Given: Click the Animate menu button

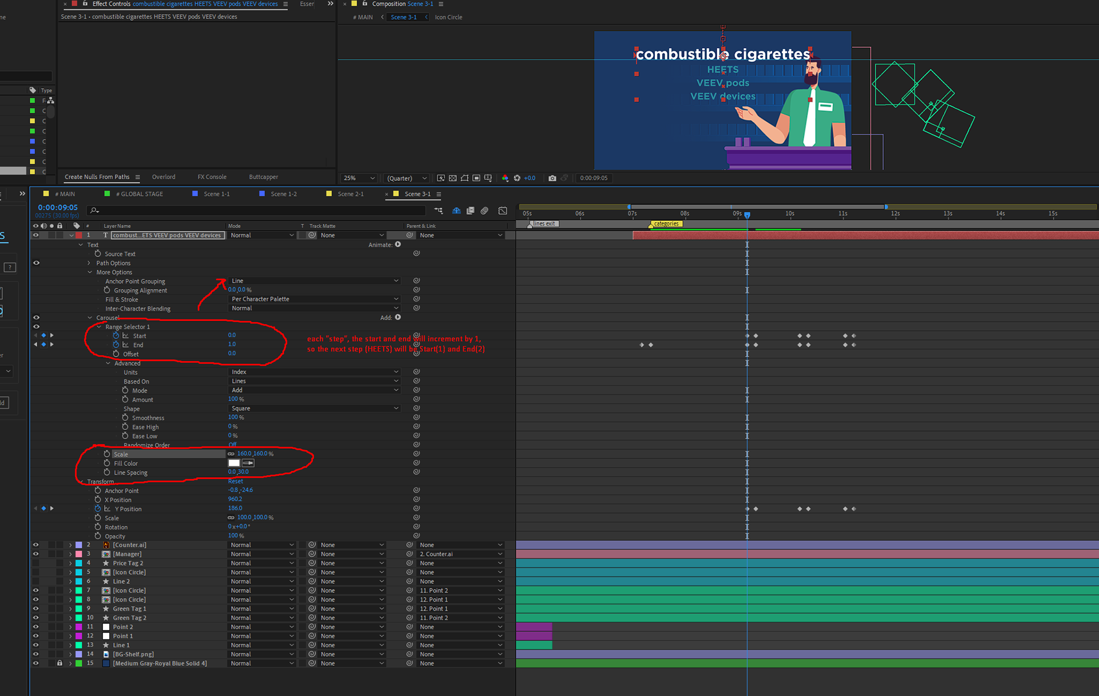Looking at the screenshot, I should [x=398, y=244].
